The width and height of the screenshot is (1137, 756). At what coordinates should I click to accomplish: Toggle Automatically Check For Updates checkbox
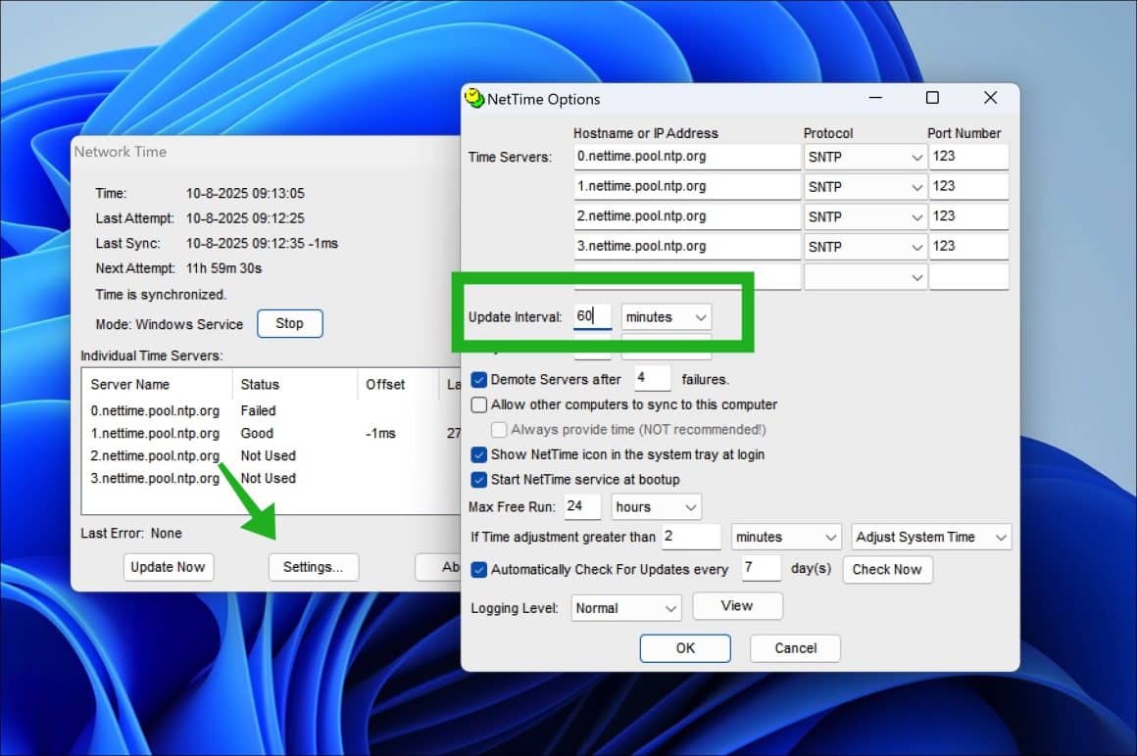tap(479, 569)
